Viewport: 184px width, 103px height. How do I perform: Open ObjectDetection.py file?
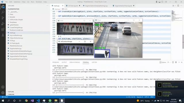(x=16, y=38)
